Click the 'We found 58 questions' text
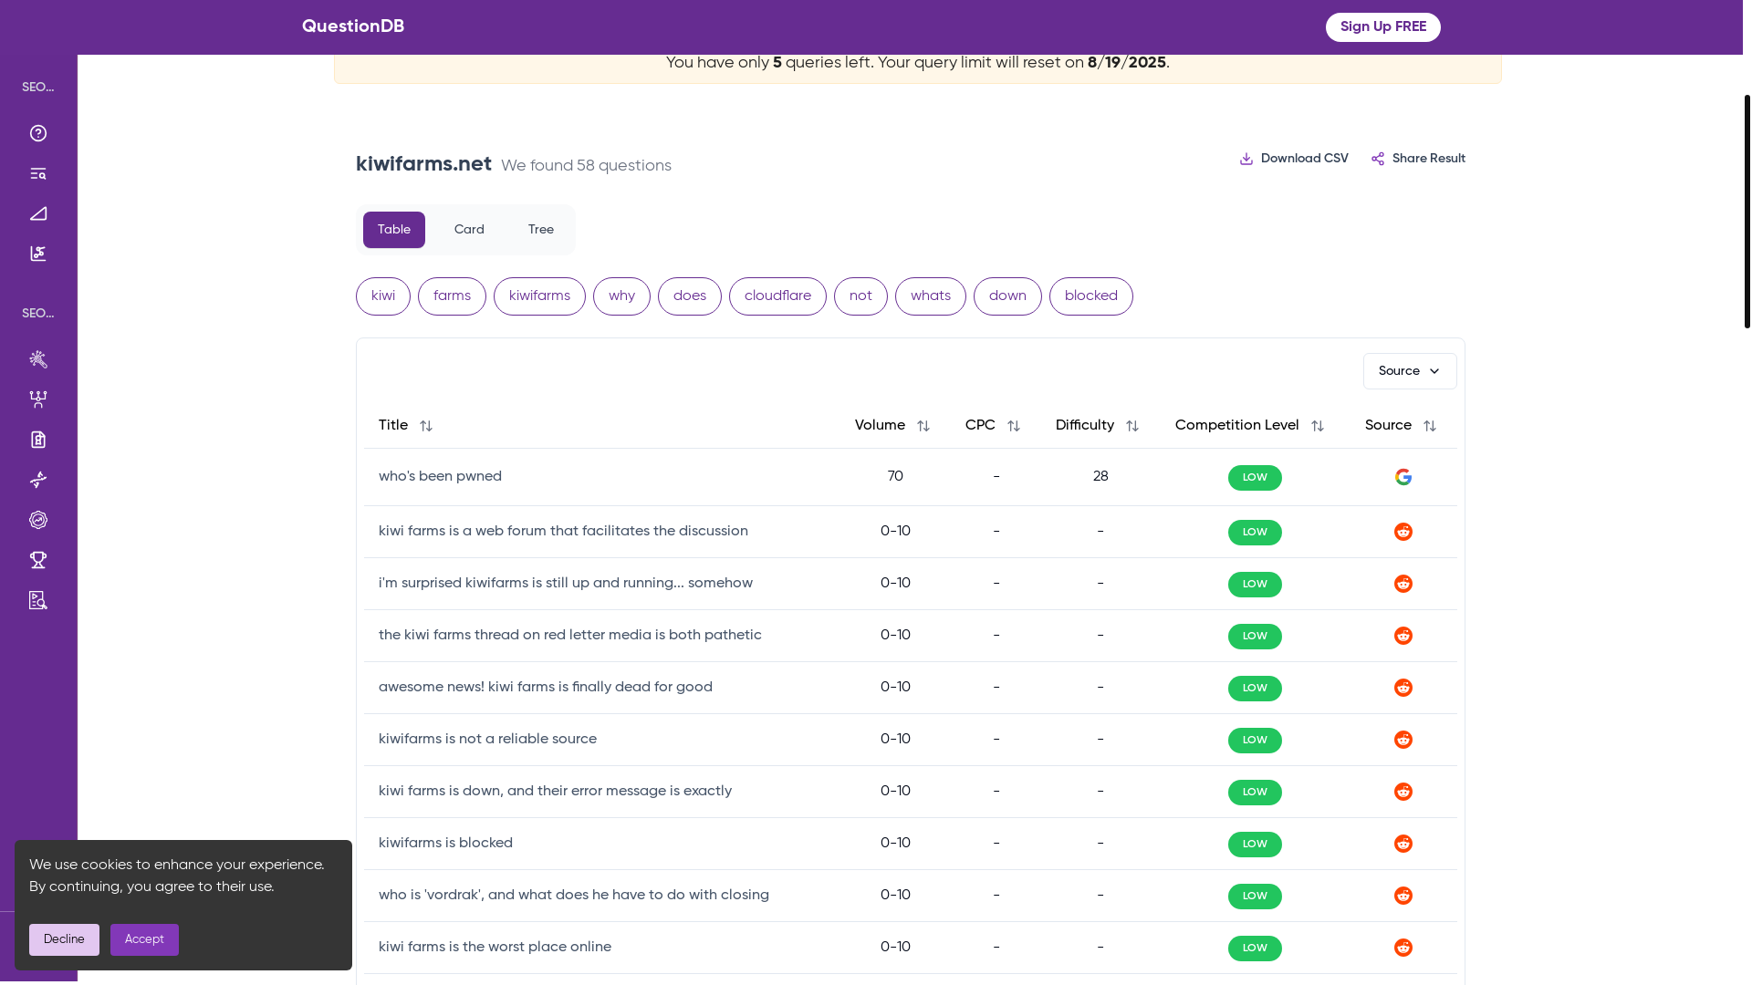The image size is (1752, 985). click(586, 166)
